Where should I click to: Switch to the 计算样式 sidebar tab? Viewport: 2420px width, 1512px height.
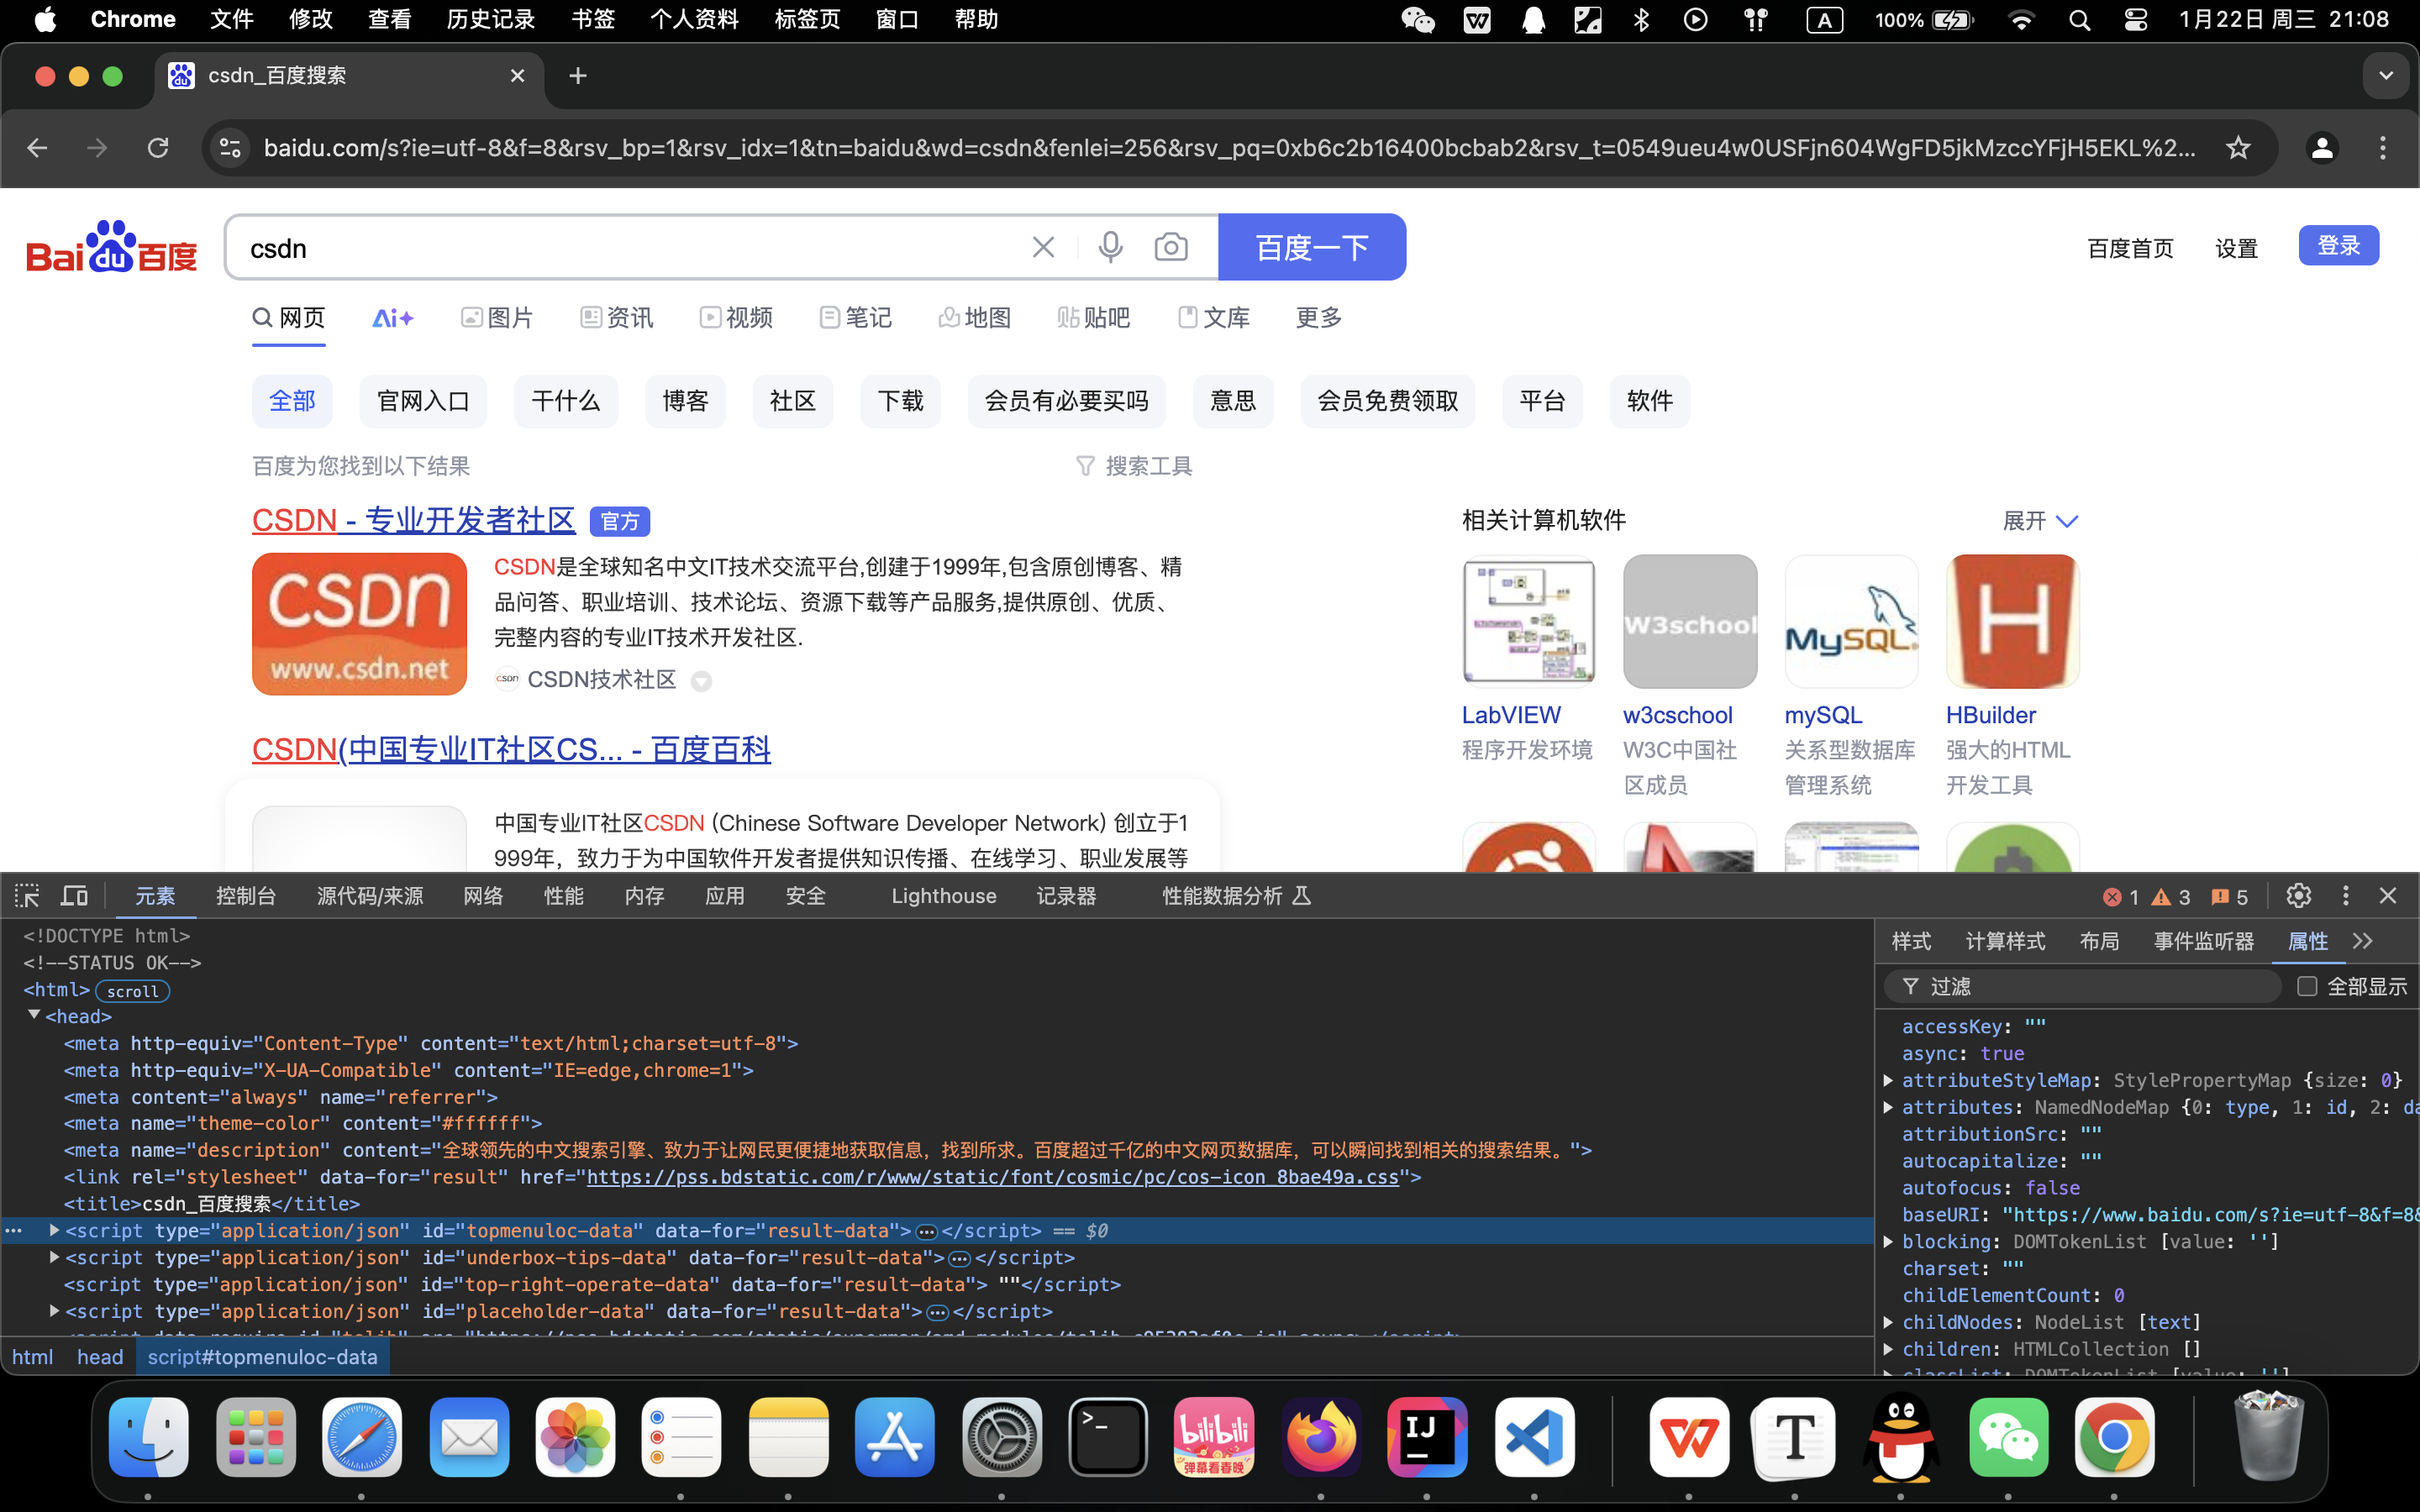click(2005, 941)
